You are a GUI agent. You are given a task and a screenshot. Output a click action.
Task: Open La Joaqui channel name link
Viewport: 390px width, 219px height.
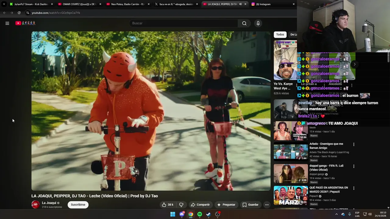pos(49,203)
